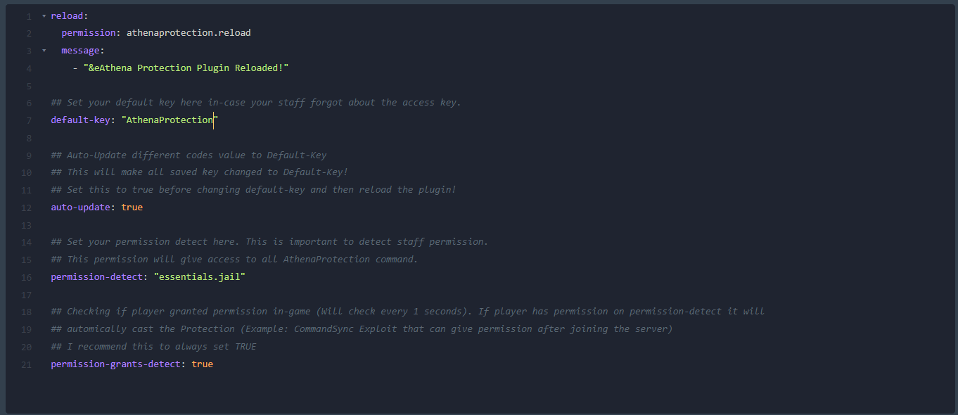Click the permission-grants-detect true value
Screen dimensions: 958x415
tap(202, 364)
